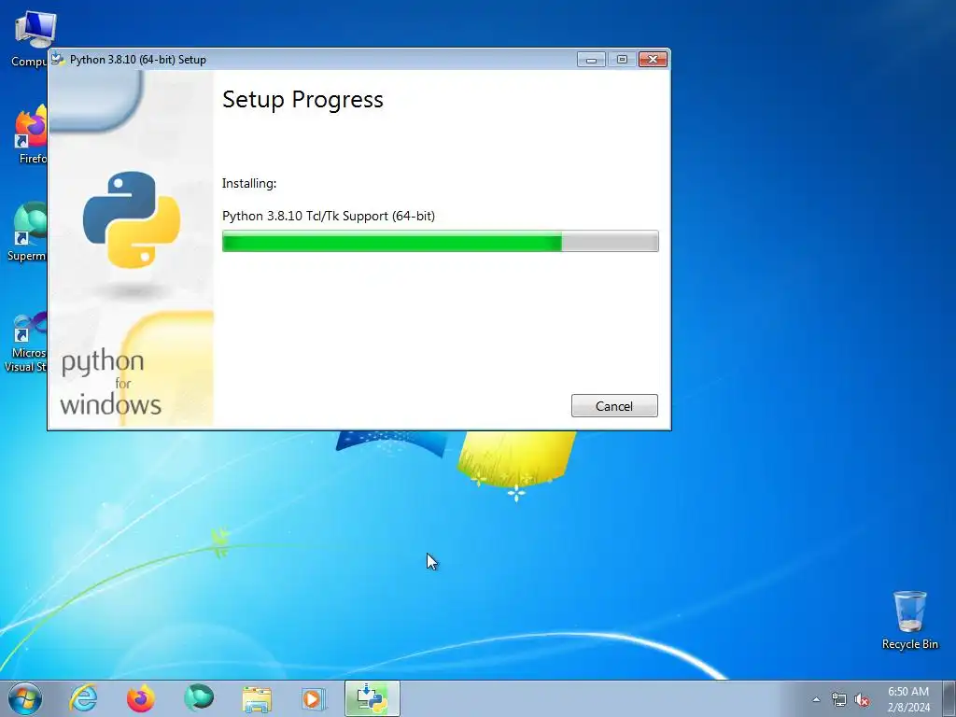Image resolution: width=956 pixels, height=717 pixels.
Task: Show hidden system tray icons
Action: pos(816,699)
